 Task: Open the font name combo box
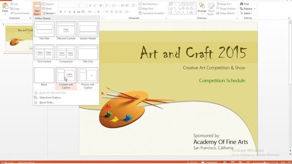(x=69, y=6)
